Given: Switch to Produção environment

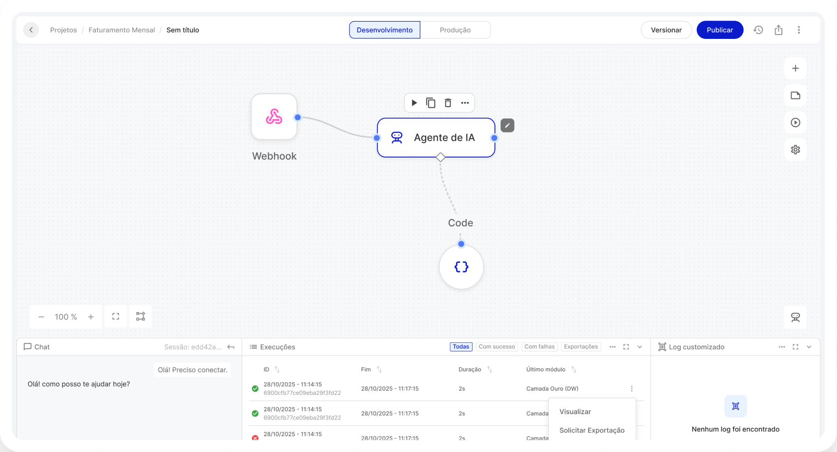Looking at the screenshot, I should click(455, 30).
